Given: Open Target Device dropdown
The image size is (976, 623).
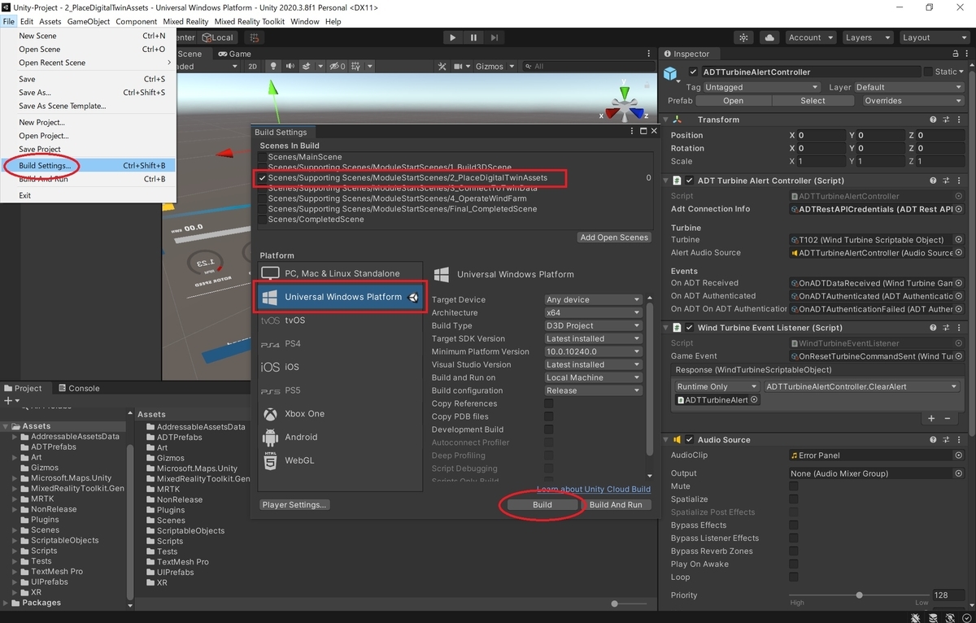Looking at the screenshot, I should click(x=593, y=299).
